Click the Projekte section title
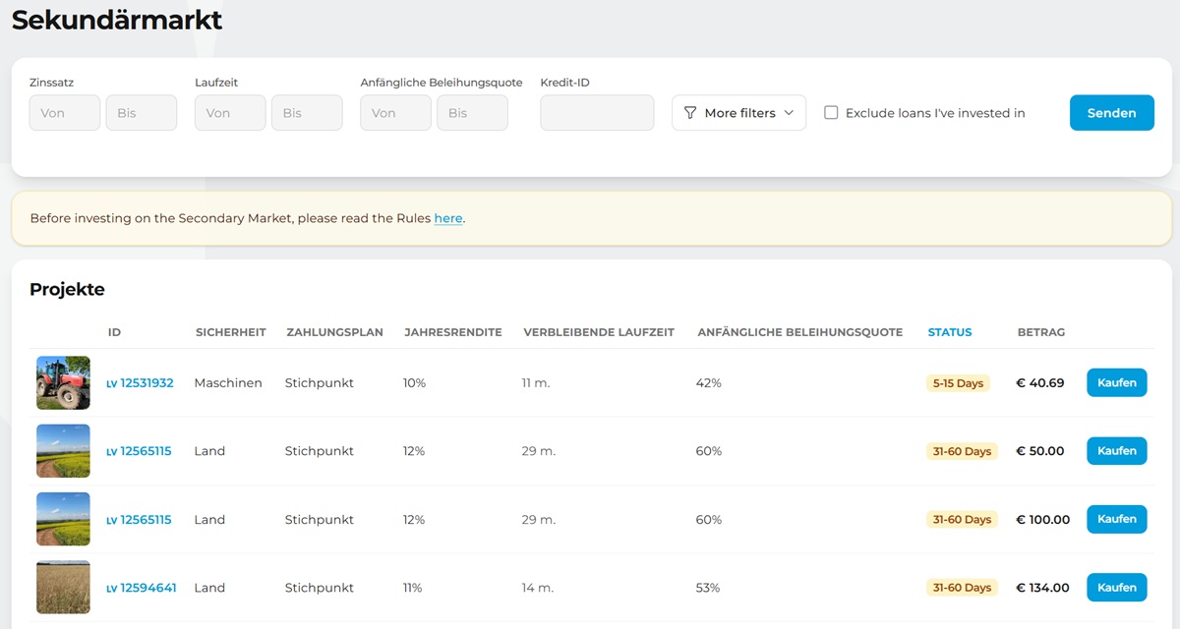This screenshot has width=1180, height=629. [x=67, y=289]
